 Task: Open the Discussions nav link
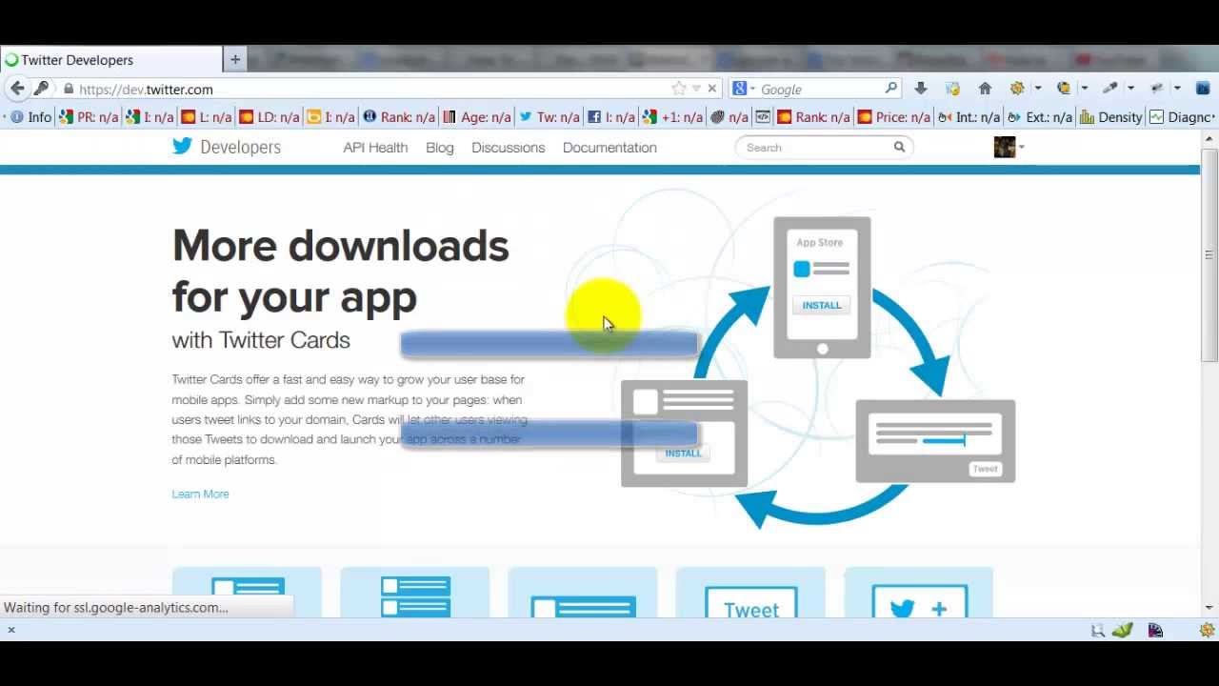(x=508, y=148)
